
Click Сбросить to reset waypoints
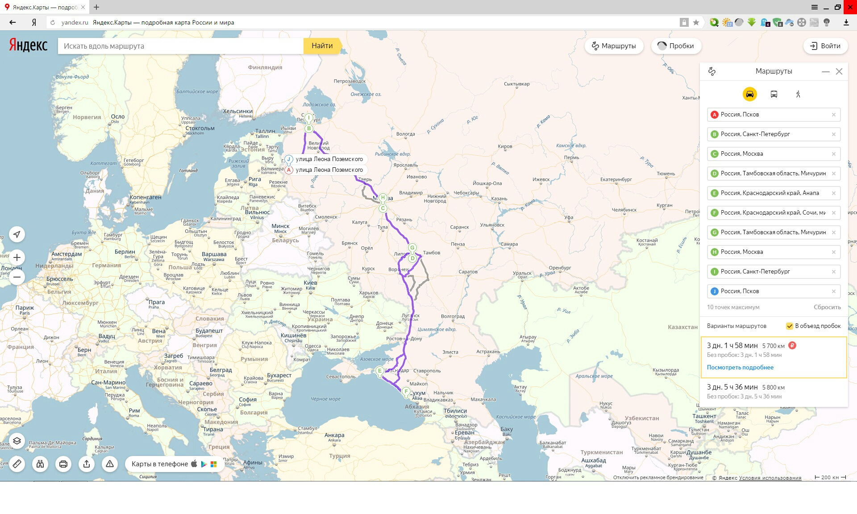pos(827,307)
